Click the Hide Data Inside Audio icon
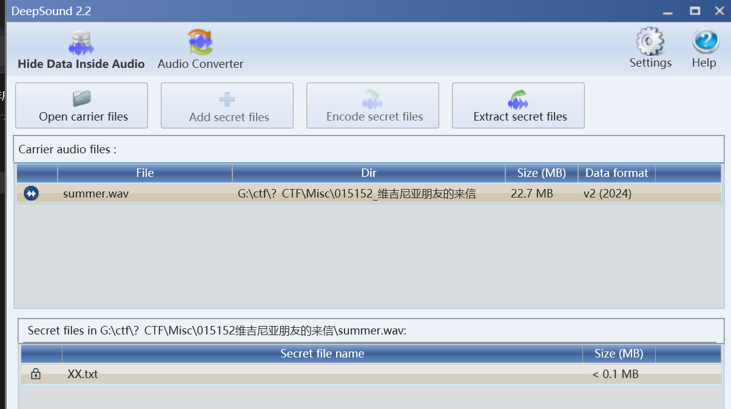This screenshot has width=731, height=409. point(81,42)
